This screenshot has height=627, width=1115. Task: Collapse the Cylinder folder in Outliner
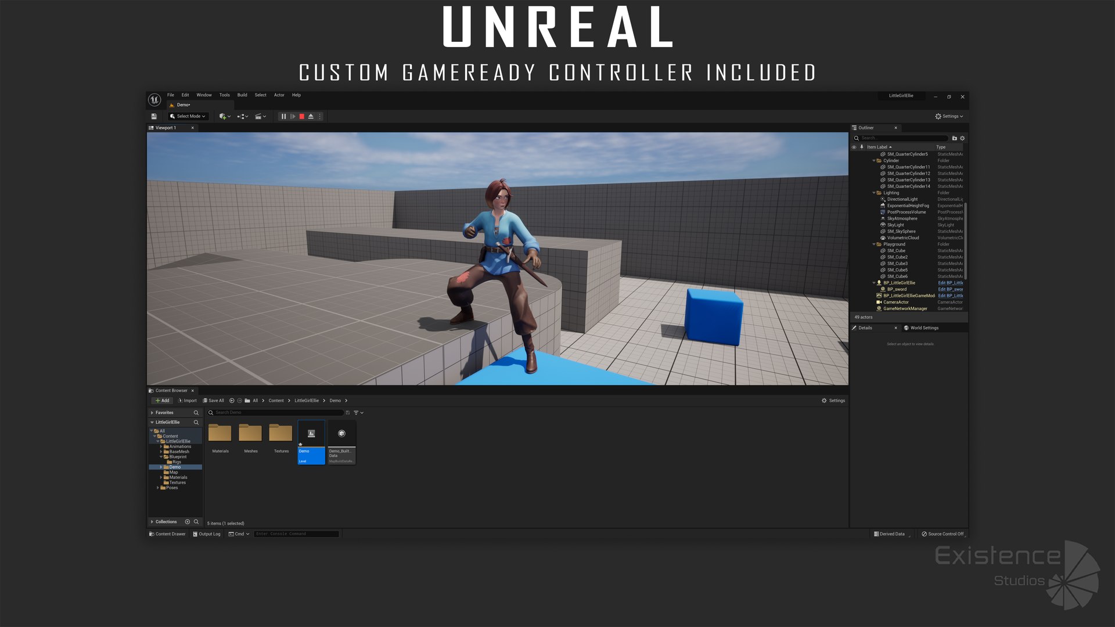[874, 161]
